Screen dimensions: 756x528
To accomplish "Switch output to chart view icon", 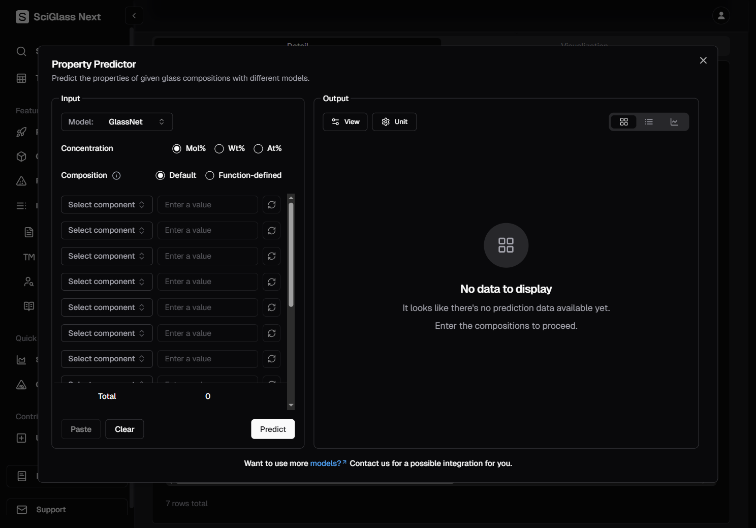I will [674, 122].
